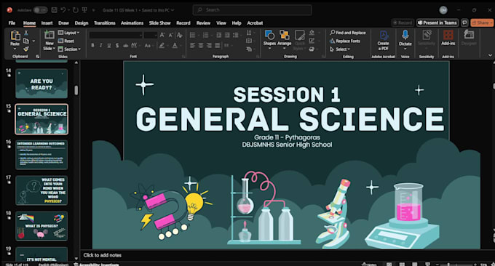Go to the Slide Show tab
This screenshot has height=266, width=495.
159,23
